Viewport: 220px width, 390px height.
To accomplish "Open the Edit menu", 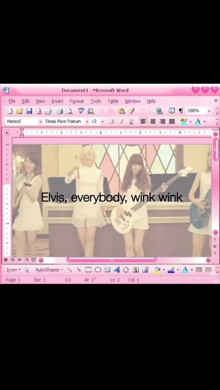I will click(25, 101).
